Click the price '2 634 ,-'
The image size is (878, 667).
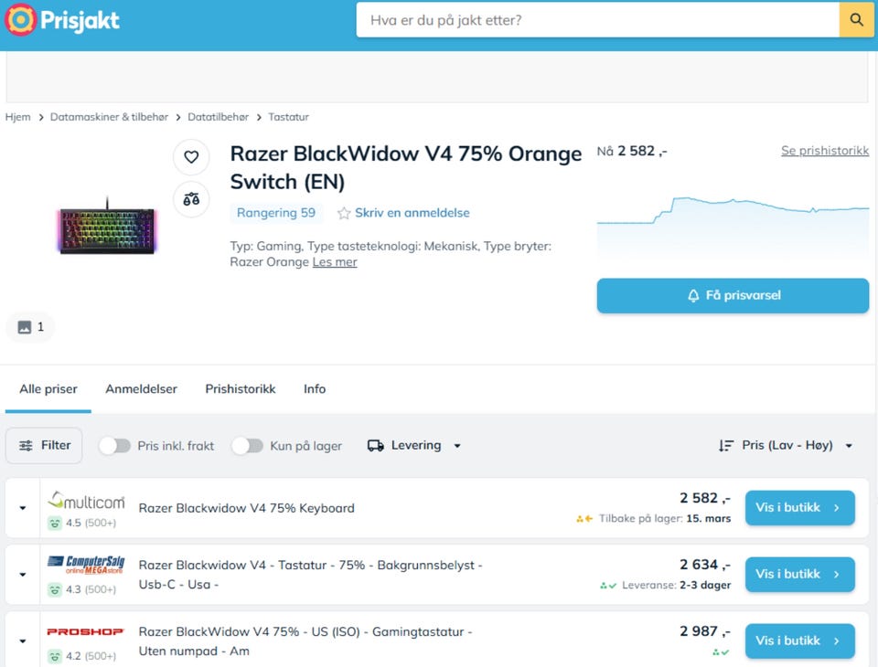click(x=705, y=565)
